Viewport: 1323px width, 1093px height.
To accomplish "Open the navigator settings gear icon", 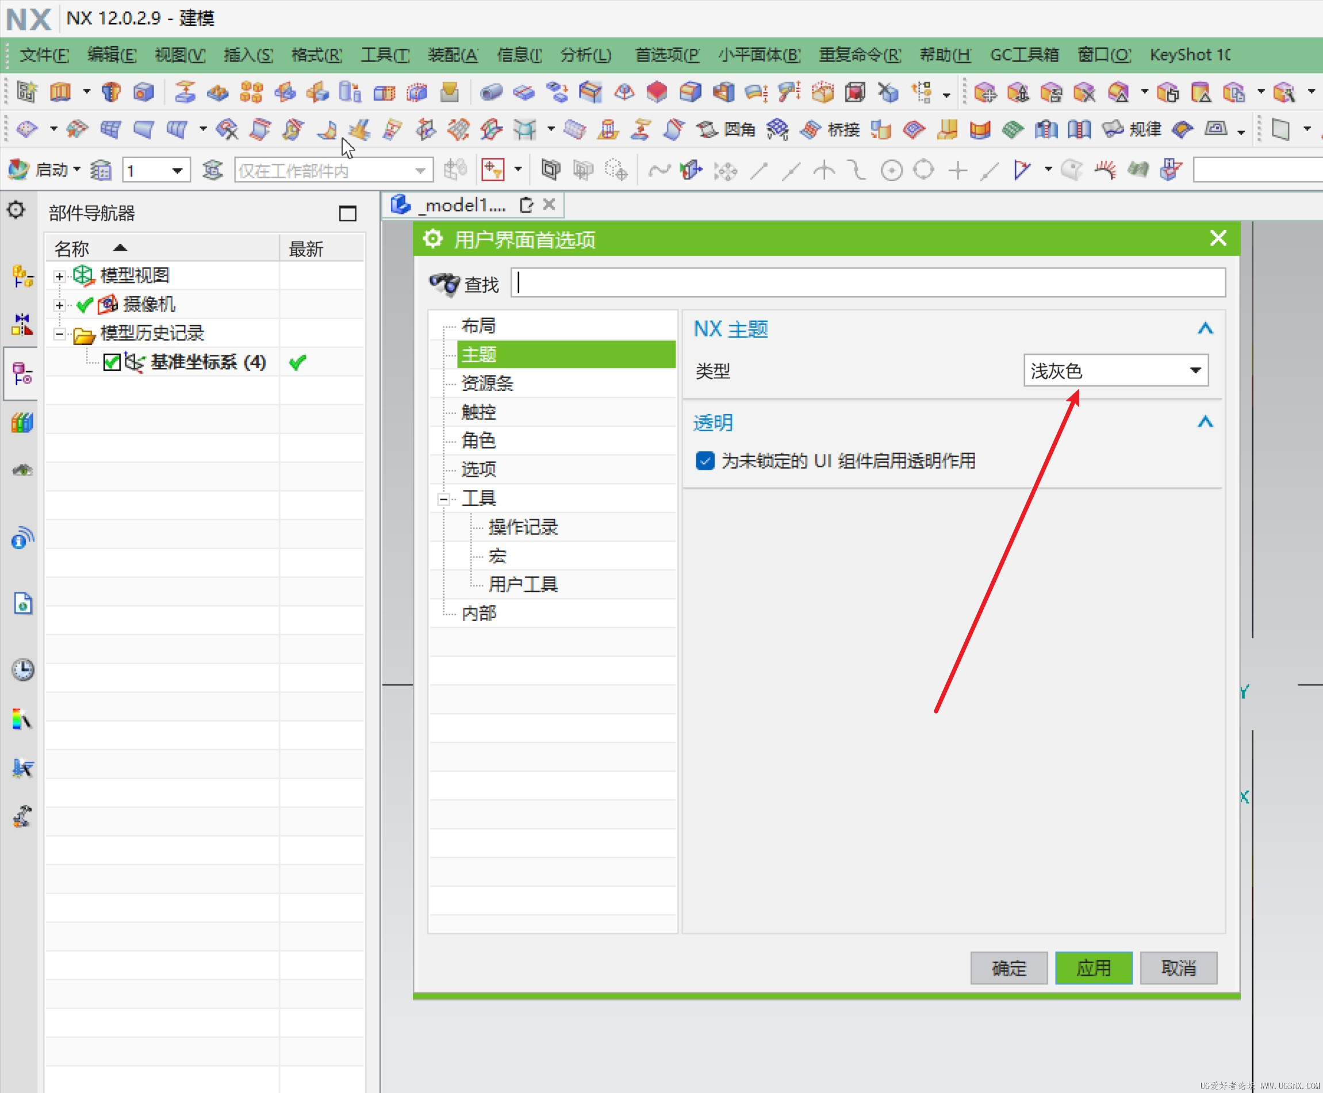I will [x=16, y=210].
